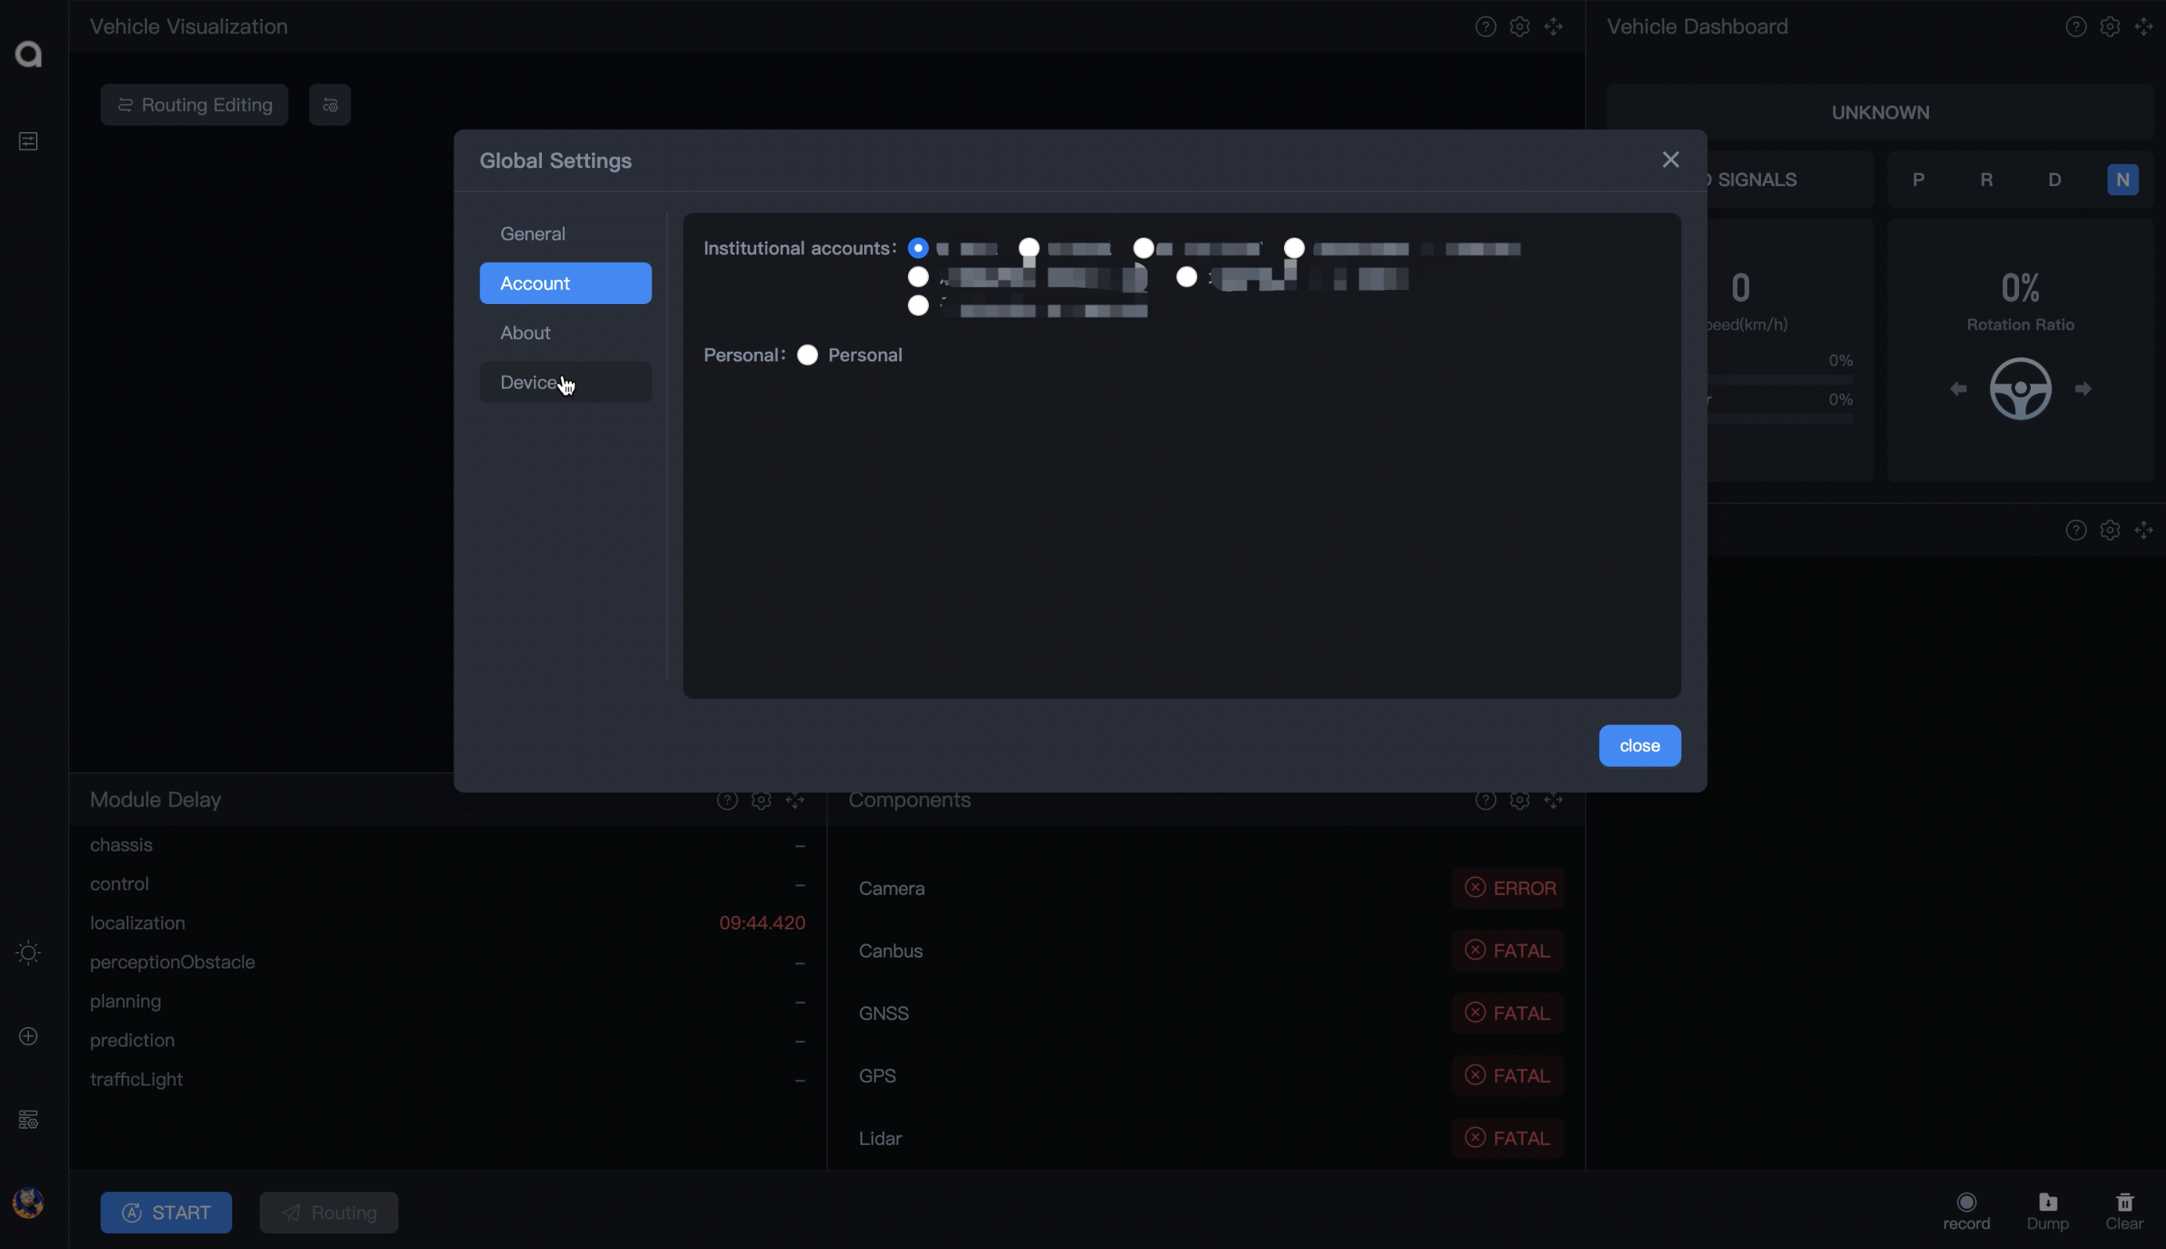
Task: Select gear P in the drive signals panel
Action: [1918, 179]
